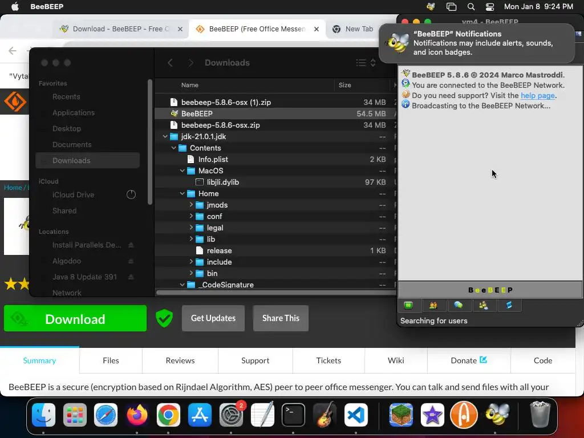Collapse the MacOS folder
The width and height of the screenshot is (584, 438).
(x=182, y=171)
